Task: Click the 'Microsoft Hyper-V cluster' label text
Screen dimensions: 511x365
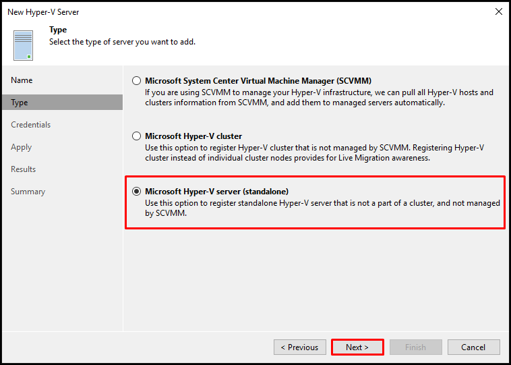Action: tap(193, 136)
